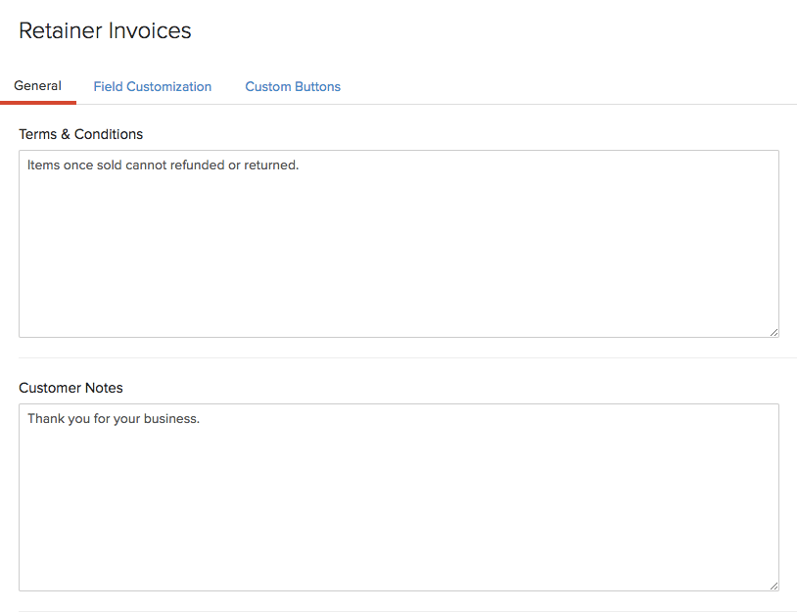797x612 pixels.
Task: Open the Field Customization tab
Action: 153,86
